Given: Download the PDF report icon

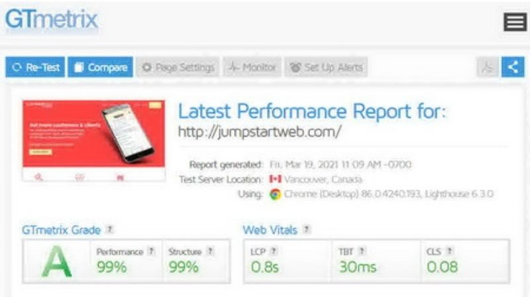Looking at the screenshot, I should click(x=488, y=67).
